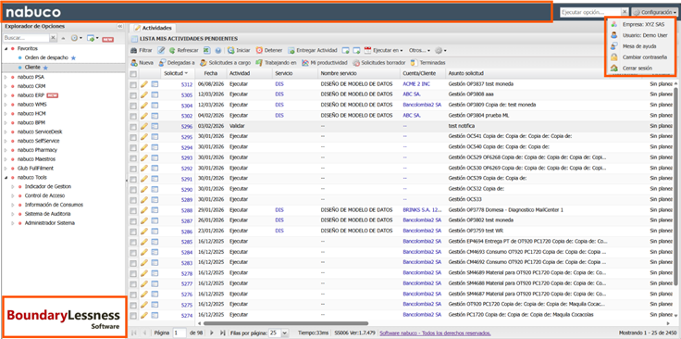Select the row checkbox for request 5296
This screenshot has height=339, width=681.
click(x=133, y=127)
